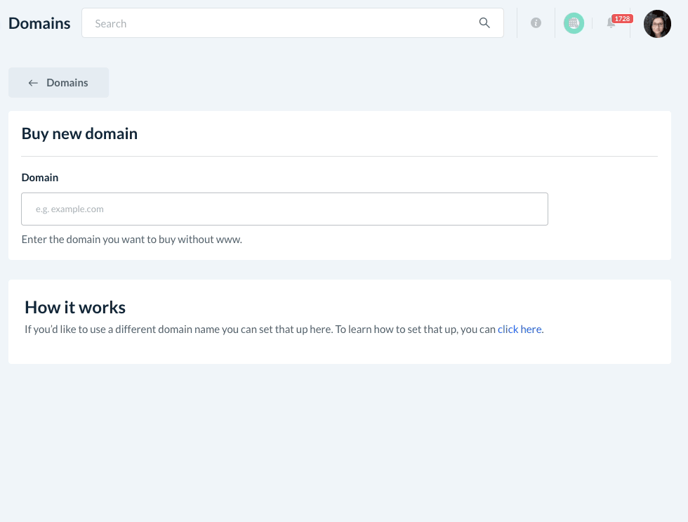Click the magnifying glass search icon
This screenshot has width=688, height=522.
point(484,23)
